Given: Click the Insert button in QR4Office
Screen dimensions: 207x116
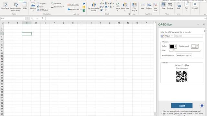Looking at the screenshot, I should [x=182, y=106].
